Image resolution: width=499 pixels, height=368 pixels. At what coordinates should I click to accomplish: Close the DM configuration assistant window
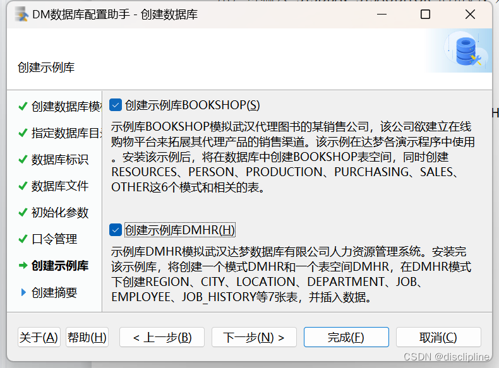coord(470,15)
